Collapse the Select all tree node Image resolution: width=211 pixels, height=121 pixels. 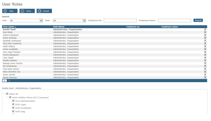[4, 93]
